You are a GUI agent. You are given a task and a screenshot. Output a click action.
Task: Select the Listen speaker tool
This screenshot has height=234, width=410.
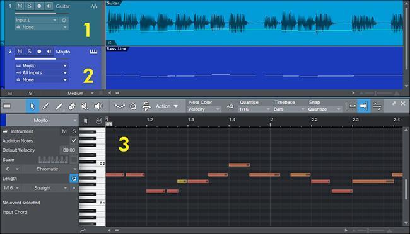pyautogui.click(x=98, y=106)
